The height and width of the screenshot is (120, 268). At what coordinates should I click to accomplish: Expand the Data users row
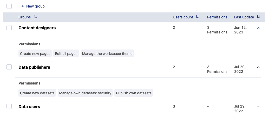tap(258, 107)
